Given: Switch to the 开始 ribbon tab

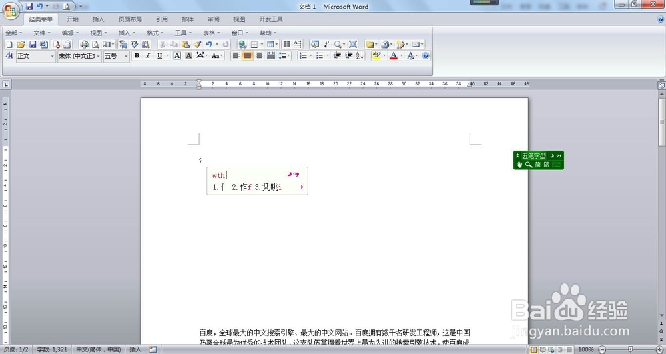Looking at the screenshot, I should 72,19.
